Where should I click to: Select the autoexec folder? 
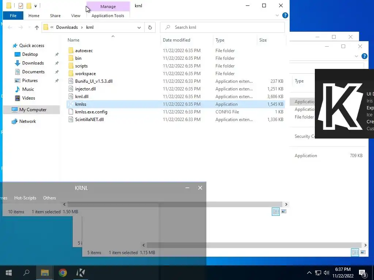(176, 50)
